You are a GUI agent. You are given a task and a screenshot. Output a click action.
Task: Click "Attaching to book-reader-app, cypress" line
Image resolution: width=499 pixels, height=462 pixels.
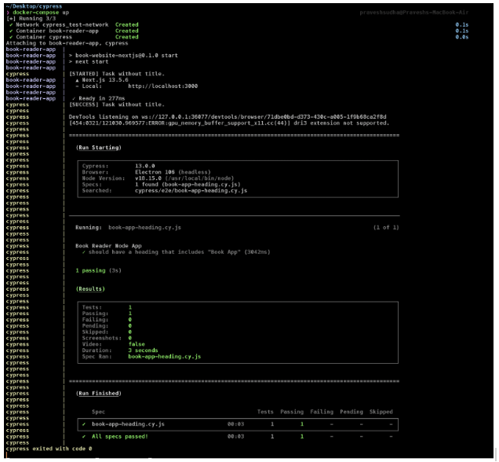(x=67, y=43)
